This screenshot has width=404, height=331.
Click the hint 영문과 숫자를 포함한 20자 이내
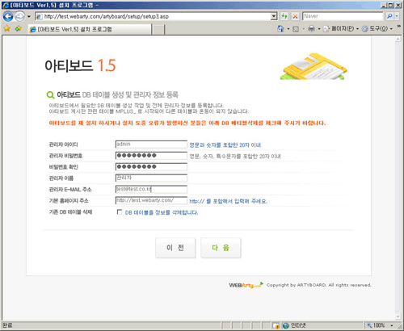225,145
